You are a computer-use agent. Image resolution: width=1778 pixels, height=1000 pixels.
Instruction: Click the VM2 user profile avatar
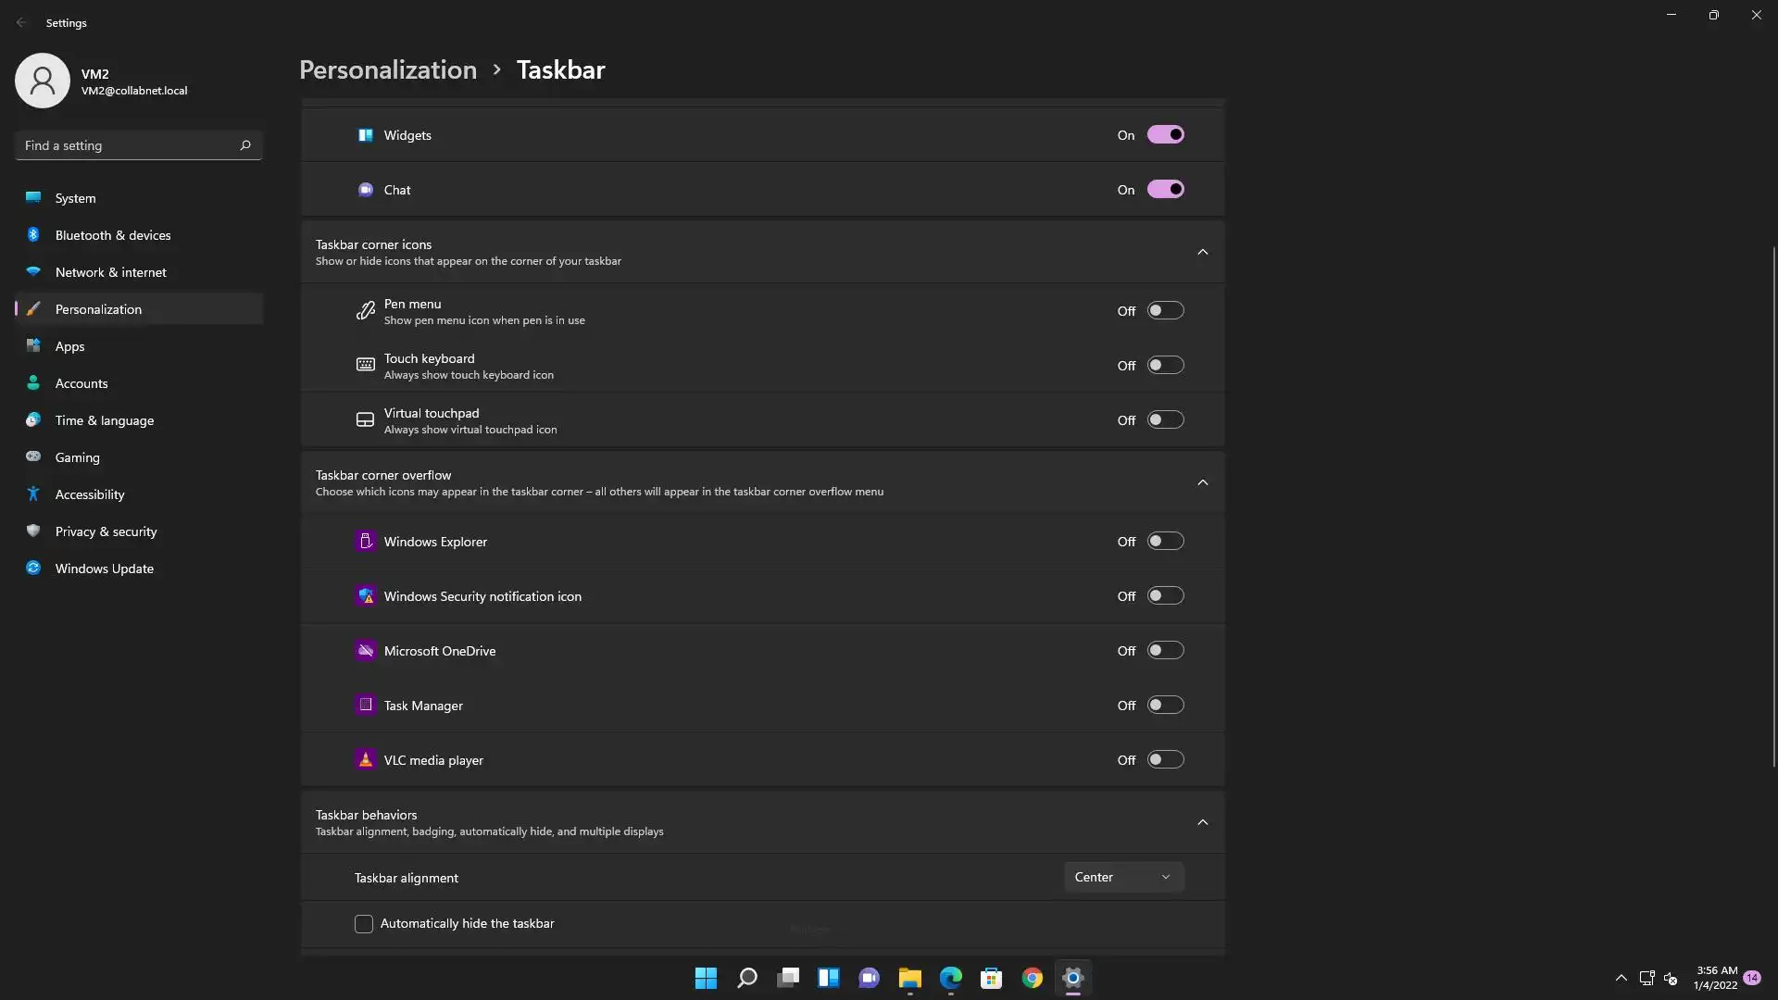(43, 81)
